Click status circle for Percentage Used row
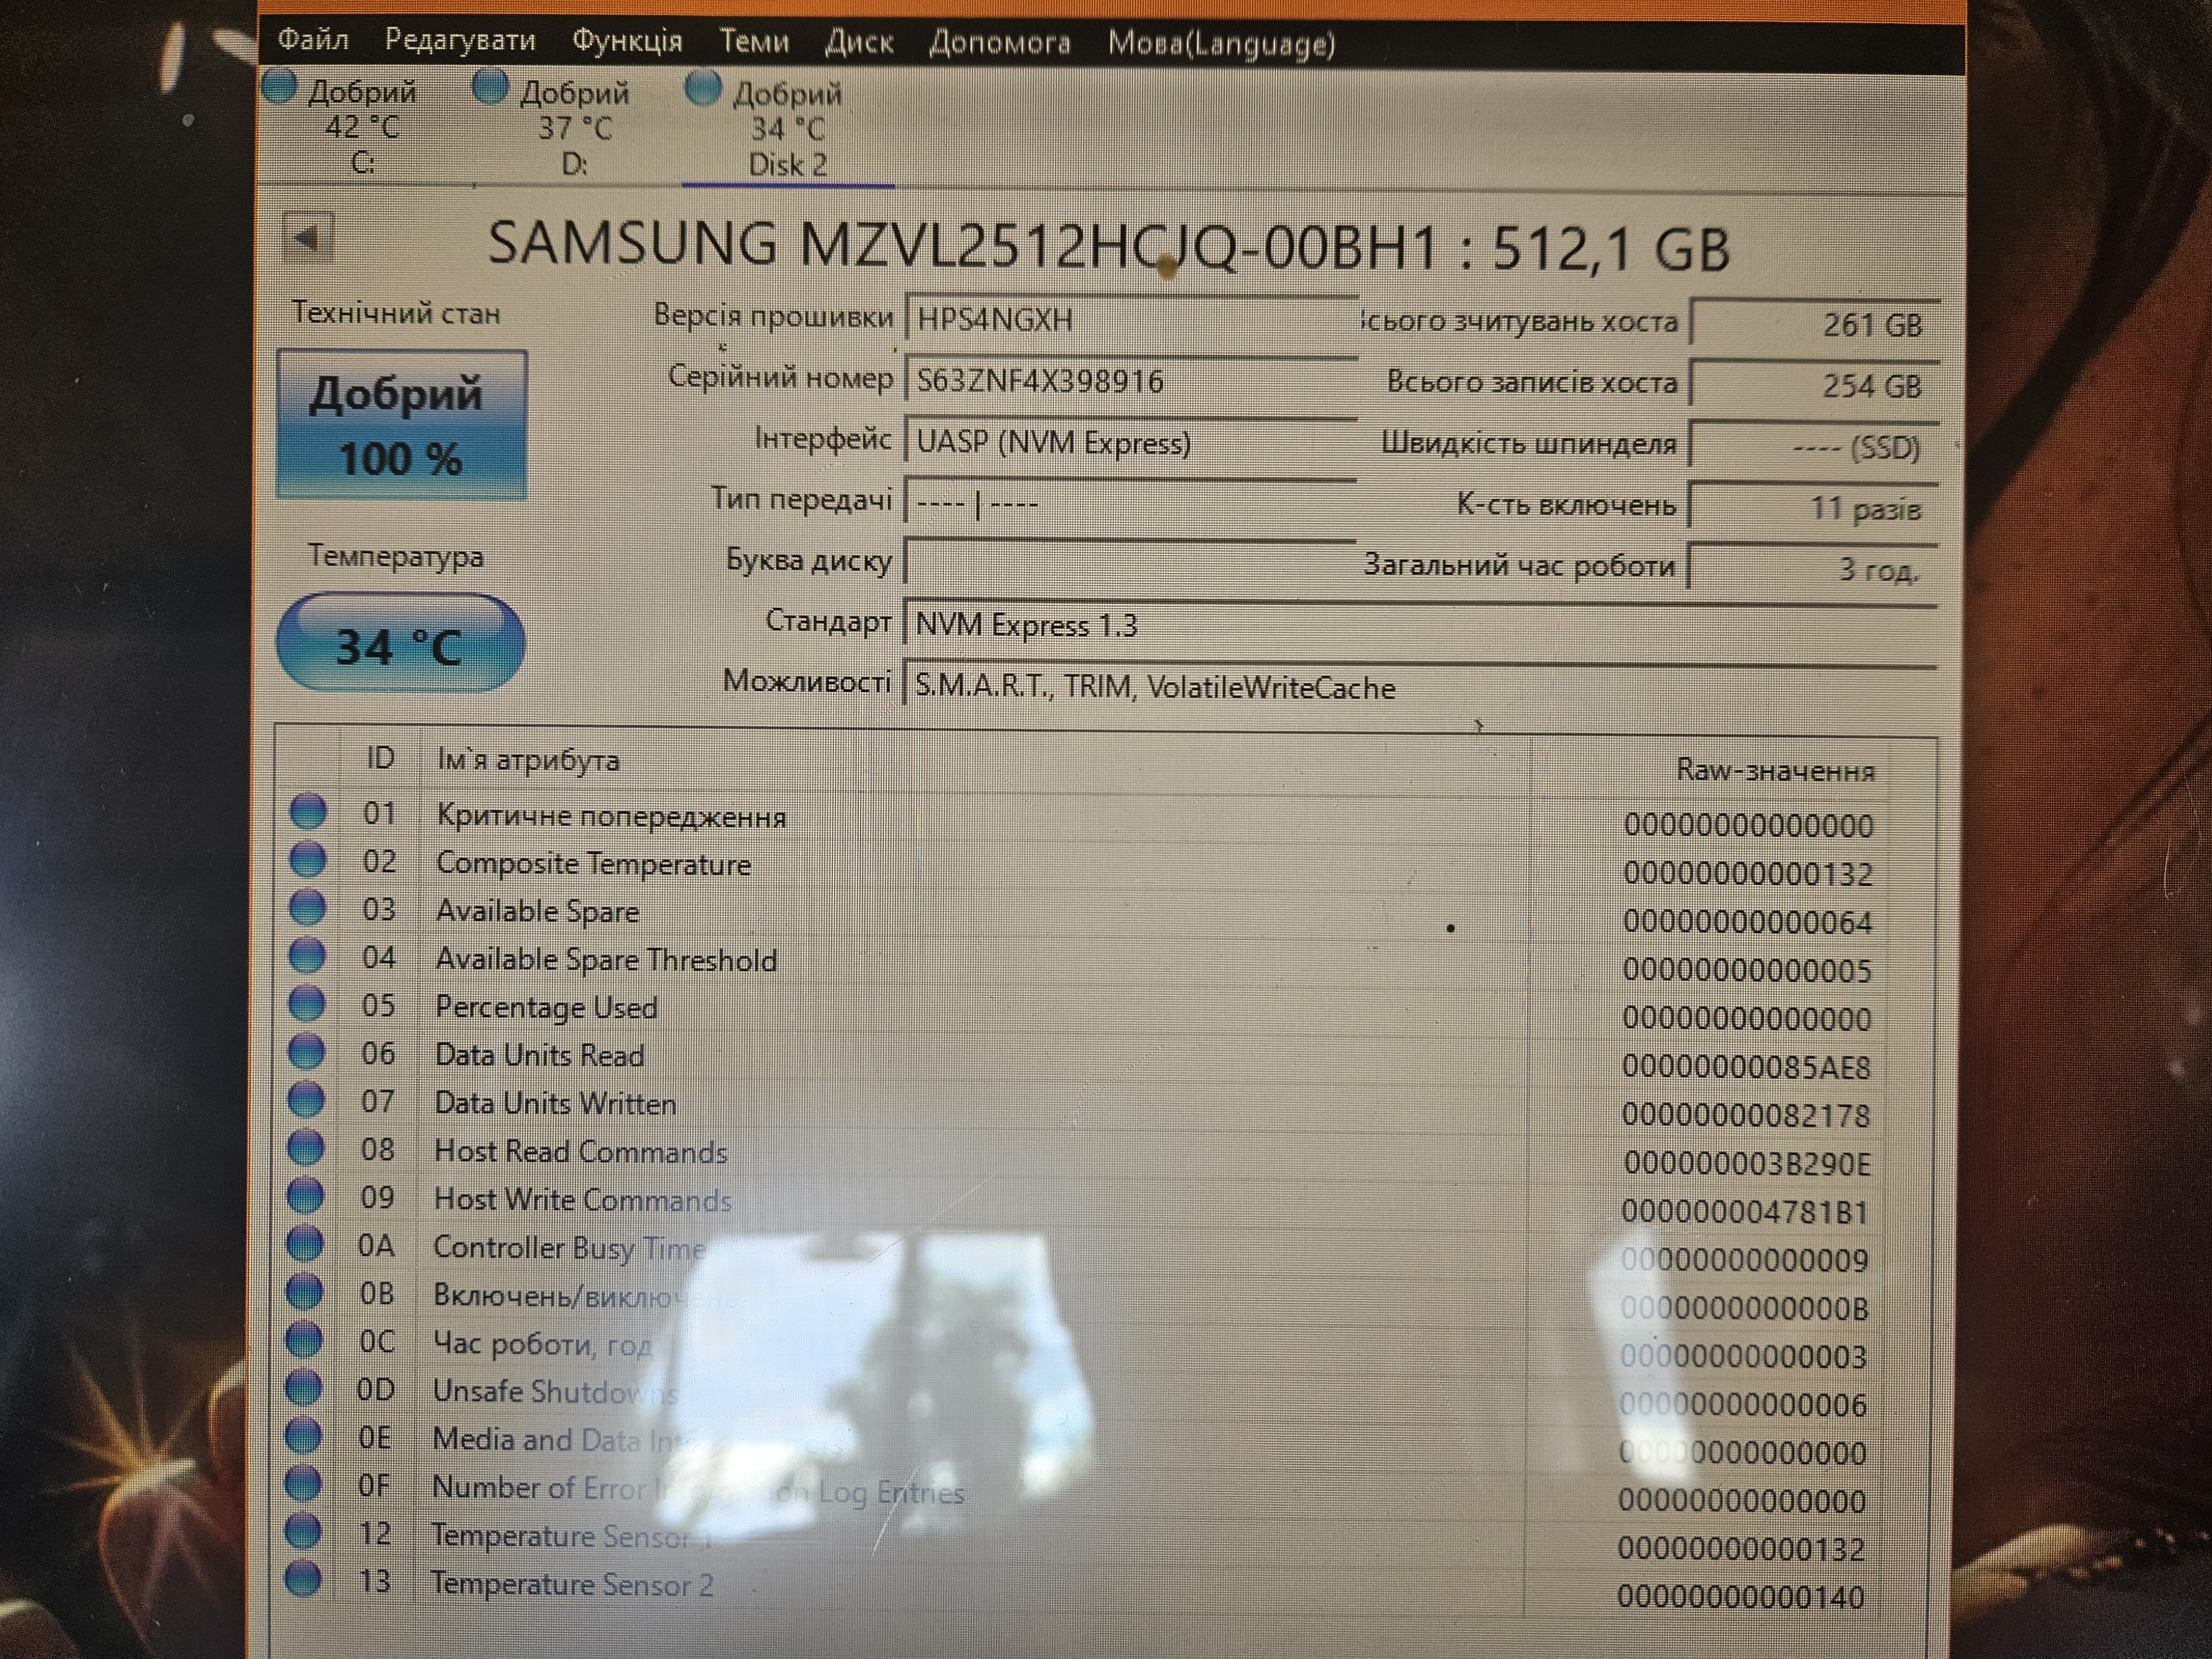2212x1659 pixels. tap(306, 1003)
